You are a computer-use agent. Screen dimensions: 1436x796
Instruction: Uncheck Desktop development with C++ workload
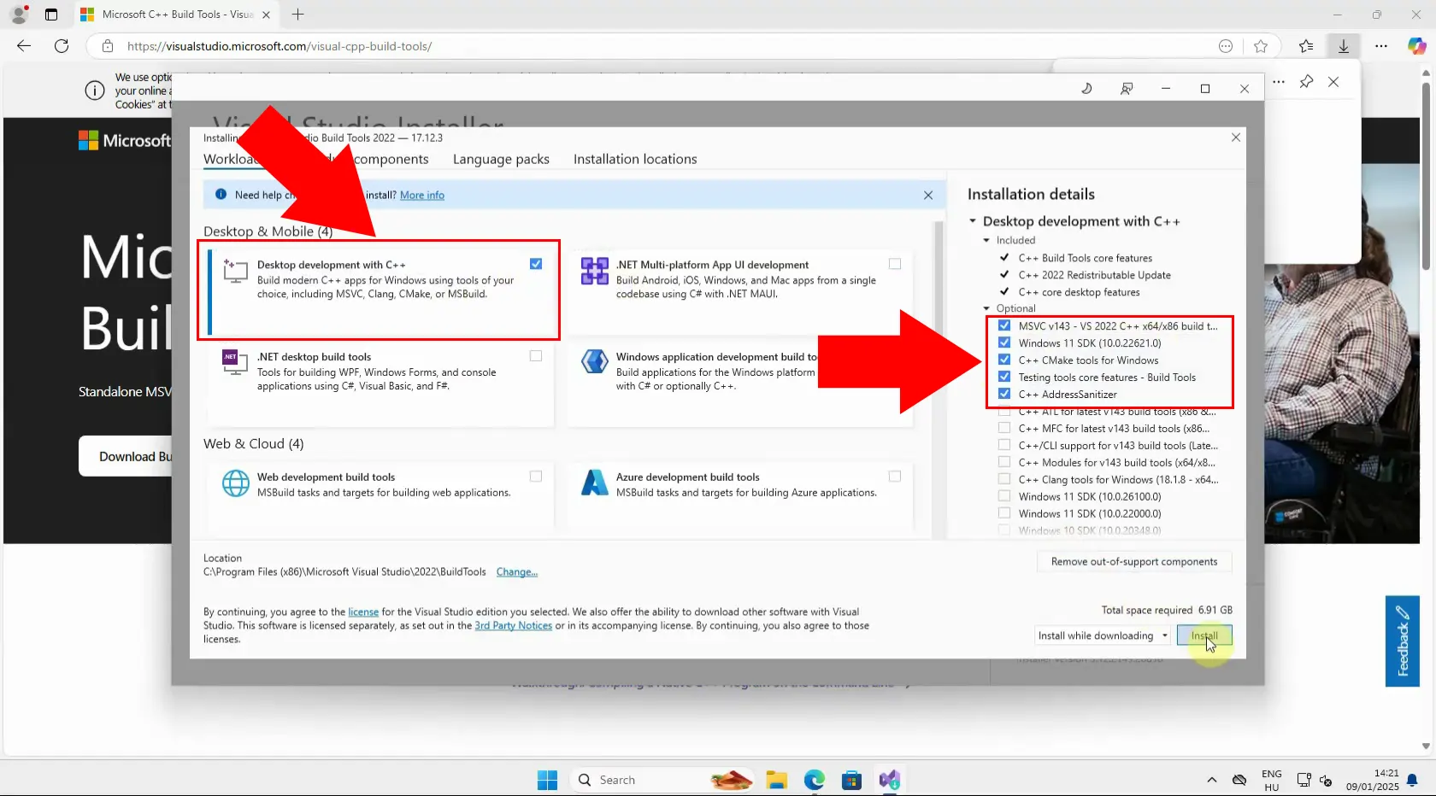[536, 264]
